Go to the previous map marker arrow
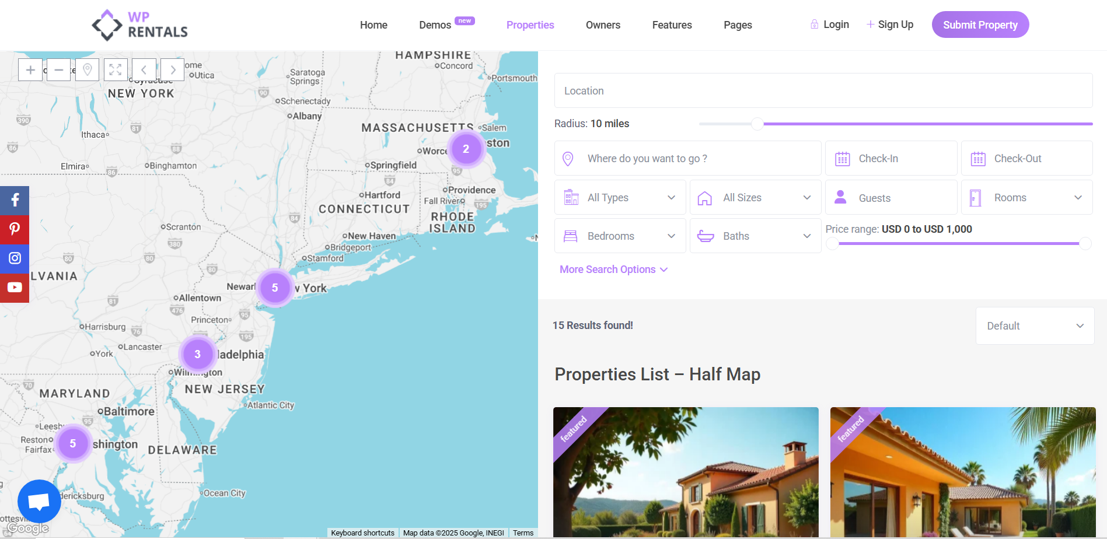This screenshot has height=539, width=1107. 144,70
